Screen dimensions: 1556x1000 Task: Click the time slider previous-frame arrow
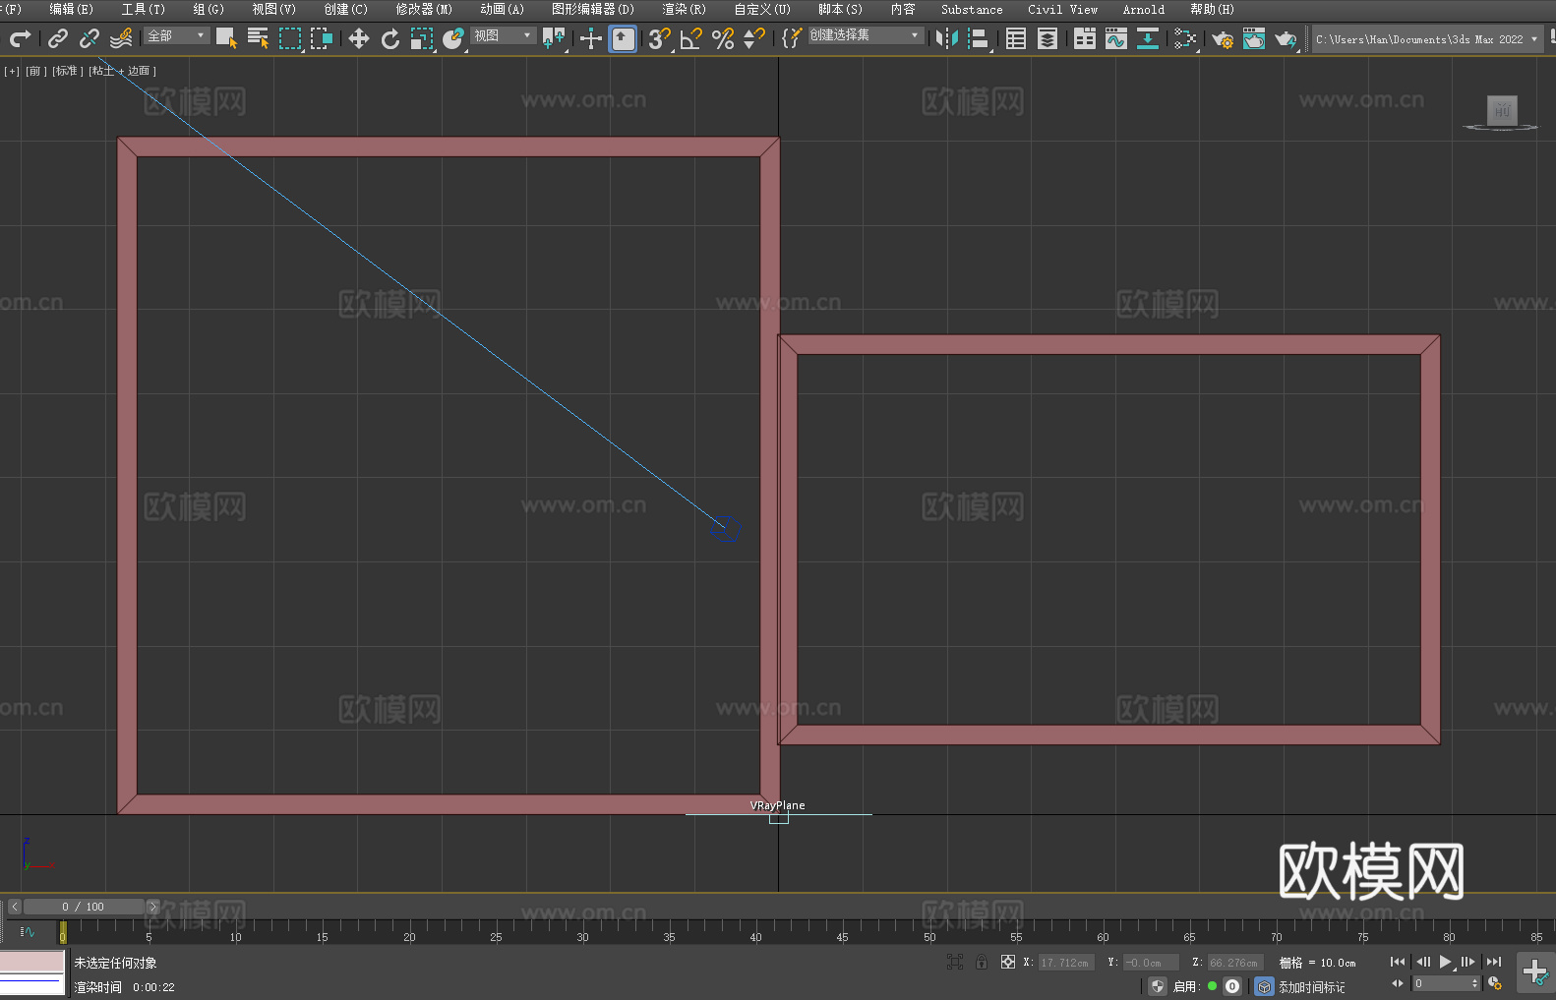[x=14, y=907]
